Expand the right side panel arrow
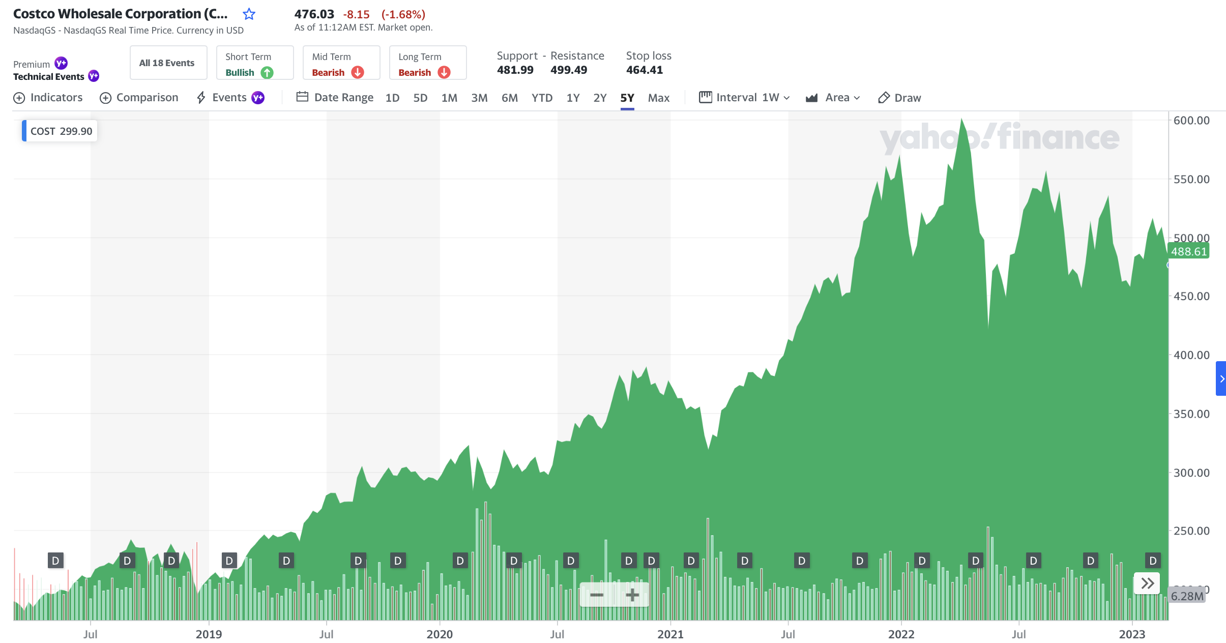The width and height of the screenshot is (1226, 643). tap(1221, 378)
